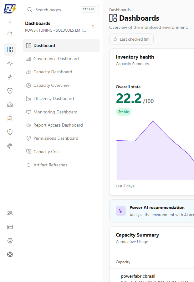The image size is (194, 282).
Task: Click the Governance Dashboard bar chart icon
Action: pos(28,59)
